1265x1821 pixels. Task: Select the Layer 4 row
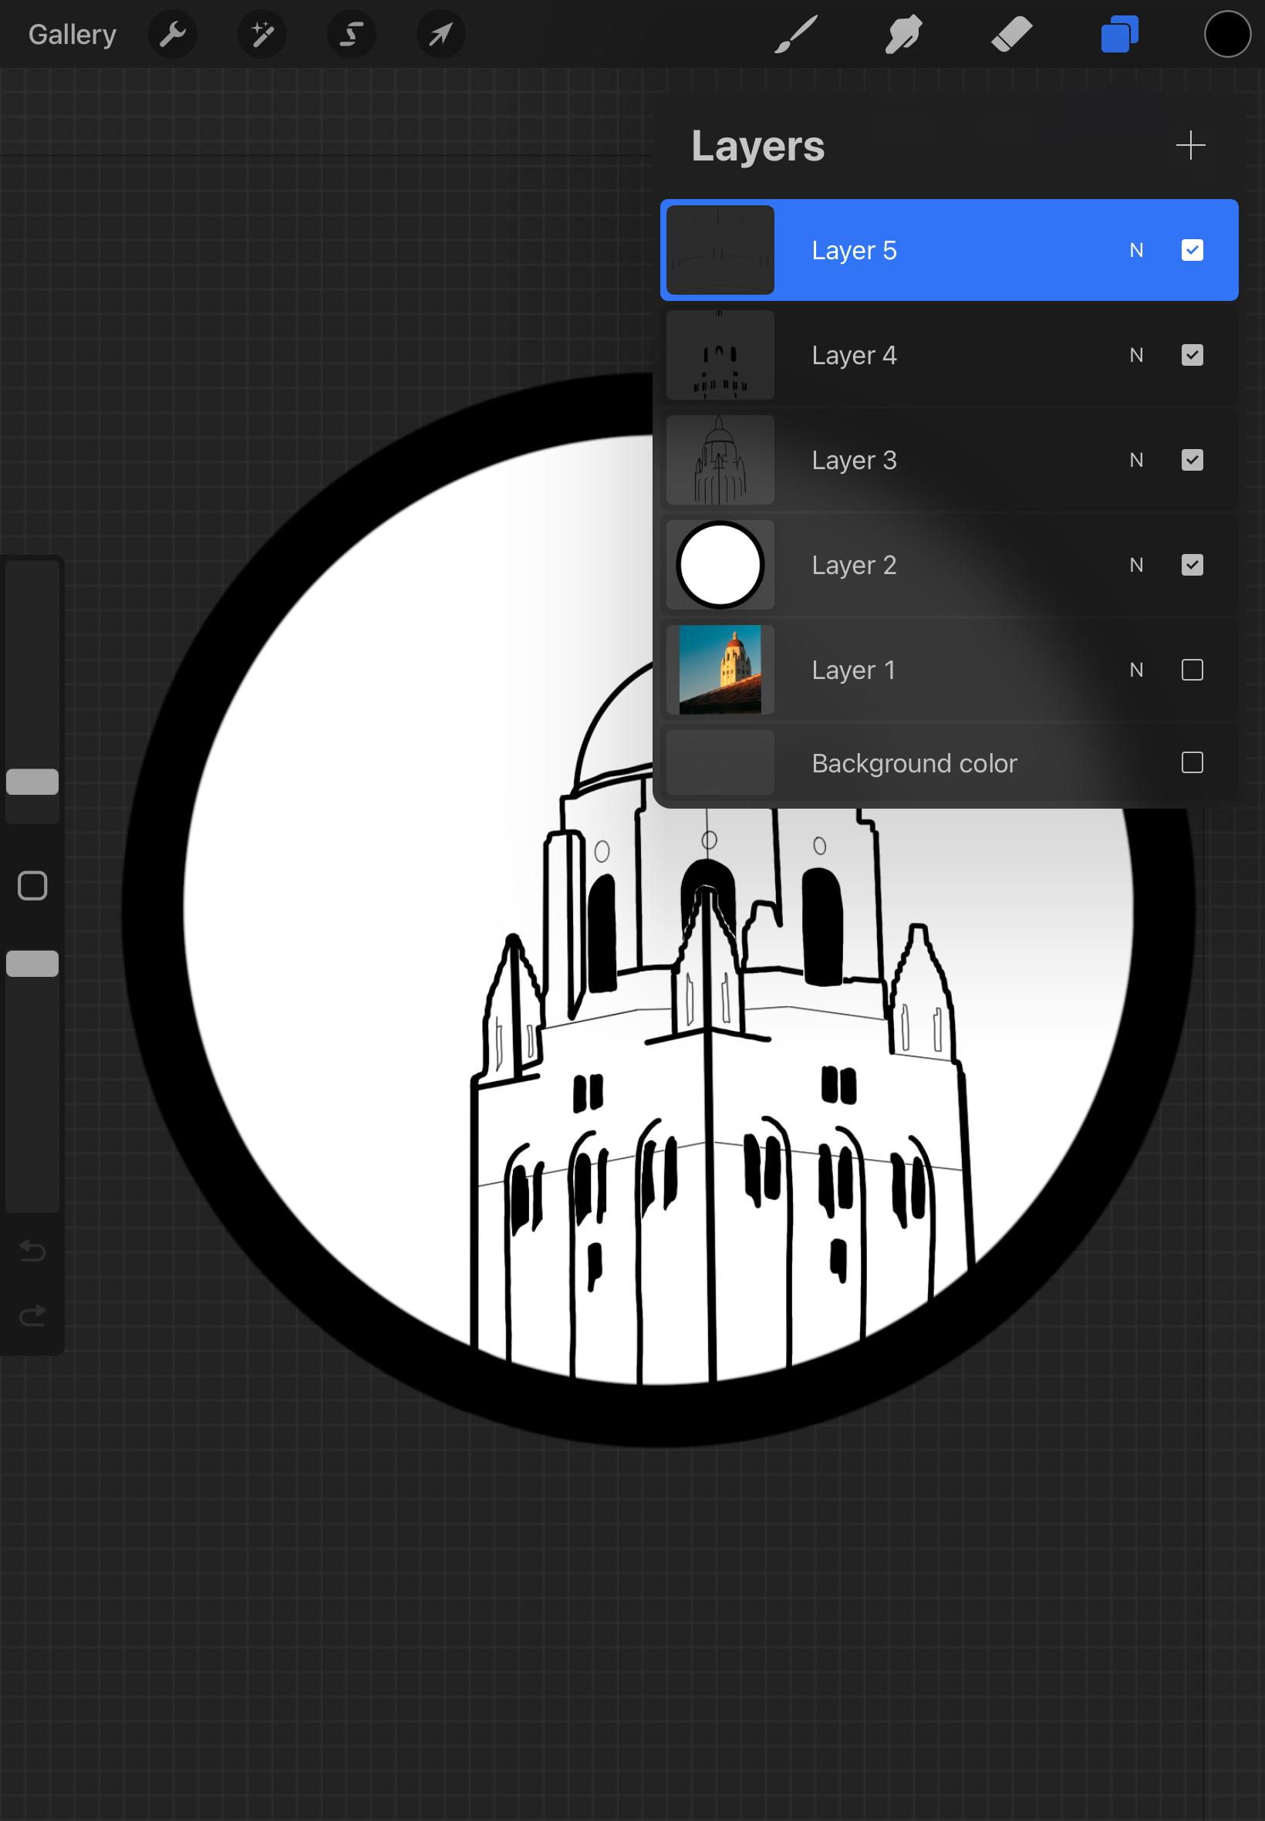[949, 355]
